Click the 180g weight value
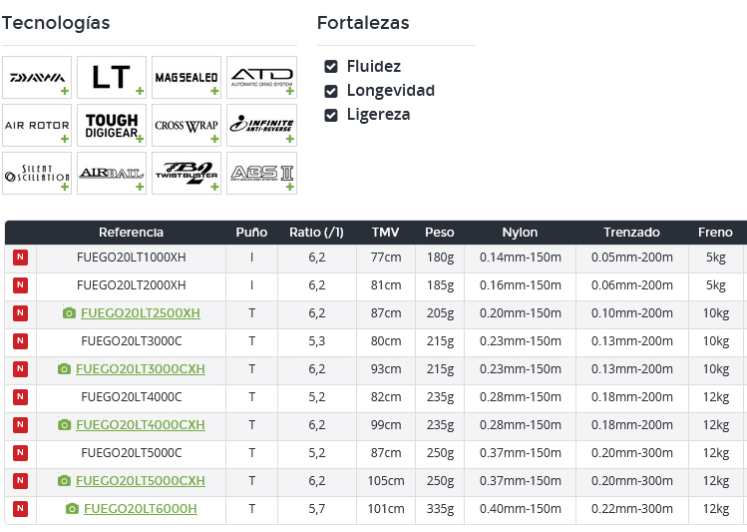 coord(440,258)
